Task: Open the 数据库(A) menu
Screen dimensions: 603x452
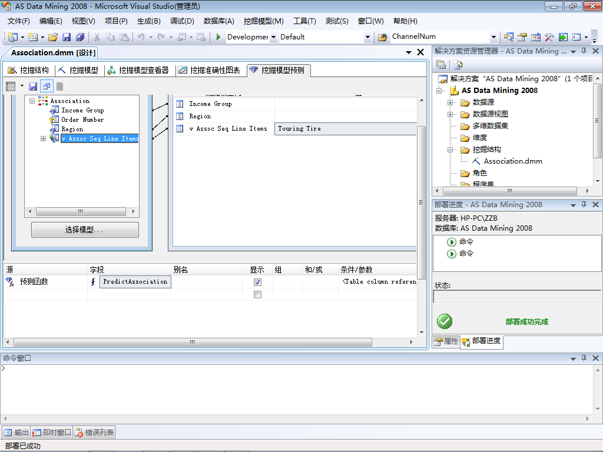Action: (x=218, y=21)
